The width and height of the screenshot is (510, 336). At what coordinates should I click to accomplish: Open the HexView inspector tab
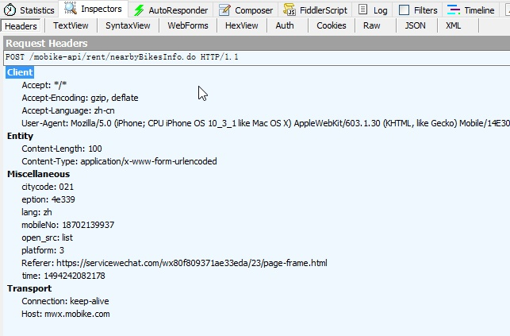241,25
